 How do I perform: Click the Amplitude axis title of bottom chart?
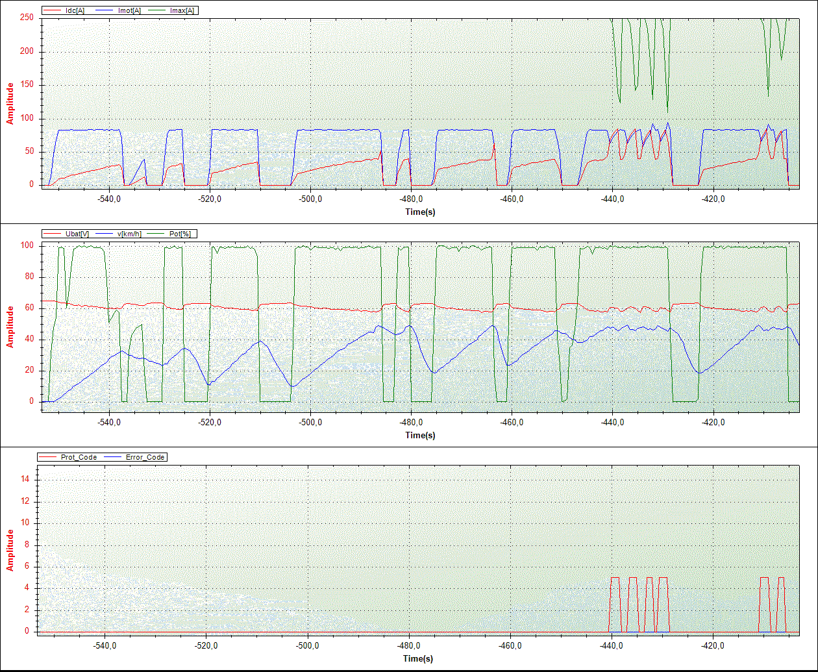click(x=10, y=550)
